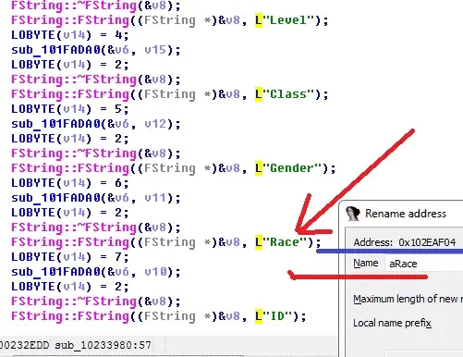Click status bar entry sub_10233980:57
This screenshot has width=463, height=357.
103,345
